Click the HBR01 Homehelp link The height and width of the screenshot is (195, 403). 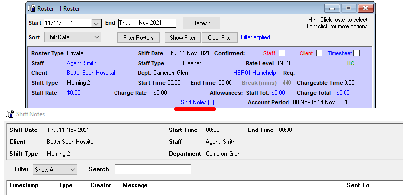coord(255,73)
